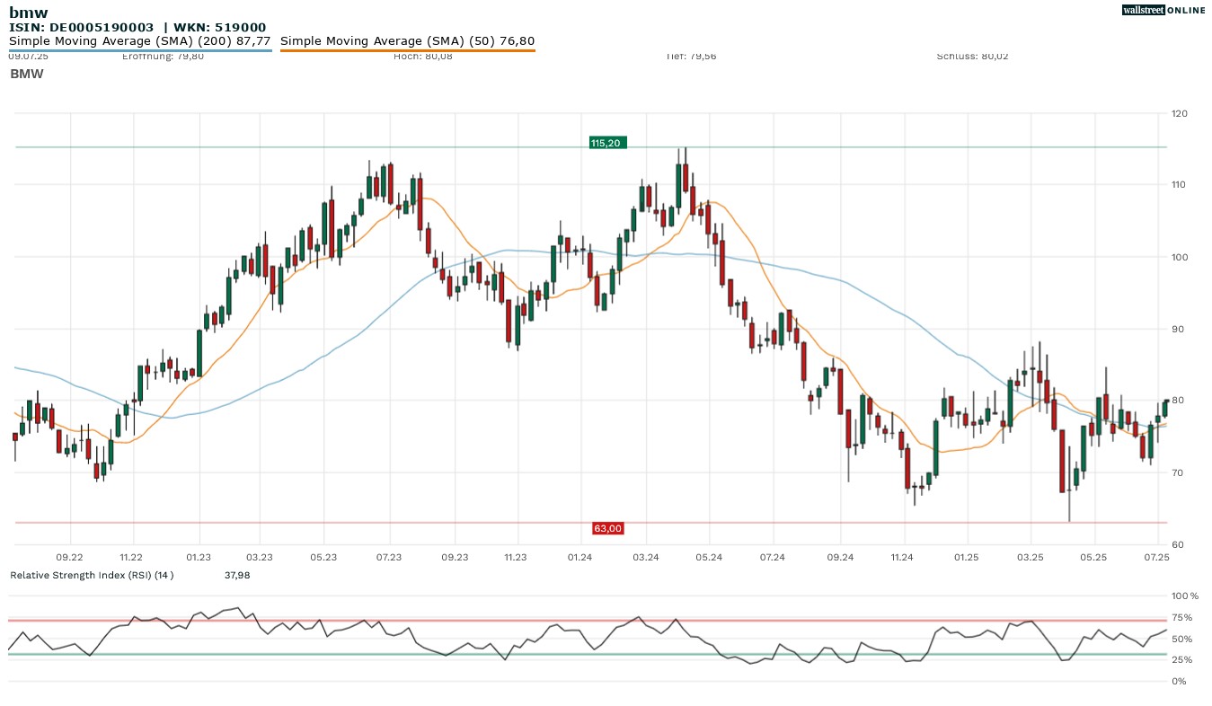Screen dimensions: 1212x706
Task: Click the 09.22 date axis label
Action: [69, 558]
